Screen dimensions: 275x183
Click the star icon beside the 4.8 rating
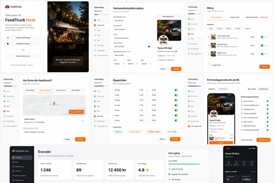click(147, 170)
